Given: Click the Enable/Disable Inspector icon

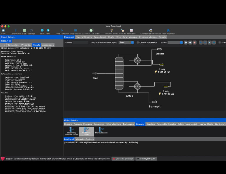Looking at the screenshot, I should [x=151, y=30].
